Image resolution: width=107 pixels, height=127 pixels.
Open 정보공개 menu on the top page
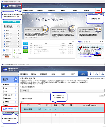coord(75,10)
